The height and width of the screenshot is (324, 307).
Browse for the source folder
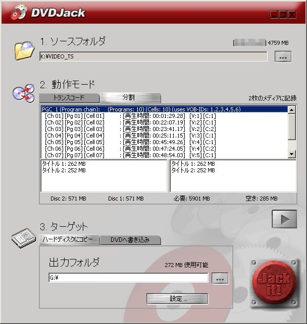283,56
